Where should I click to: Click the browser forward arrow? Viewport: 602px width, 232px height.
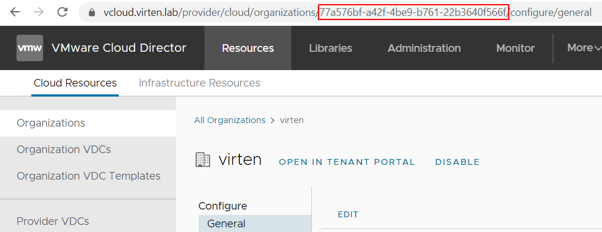tap(39, 12)
